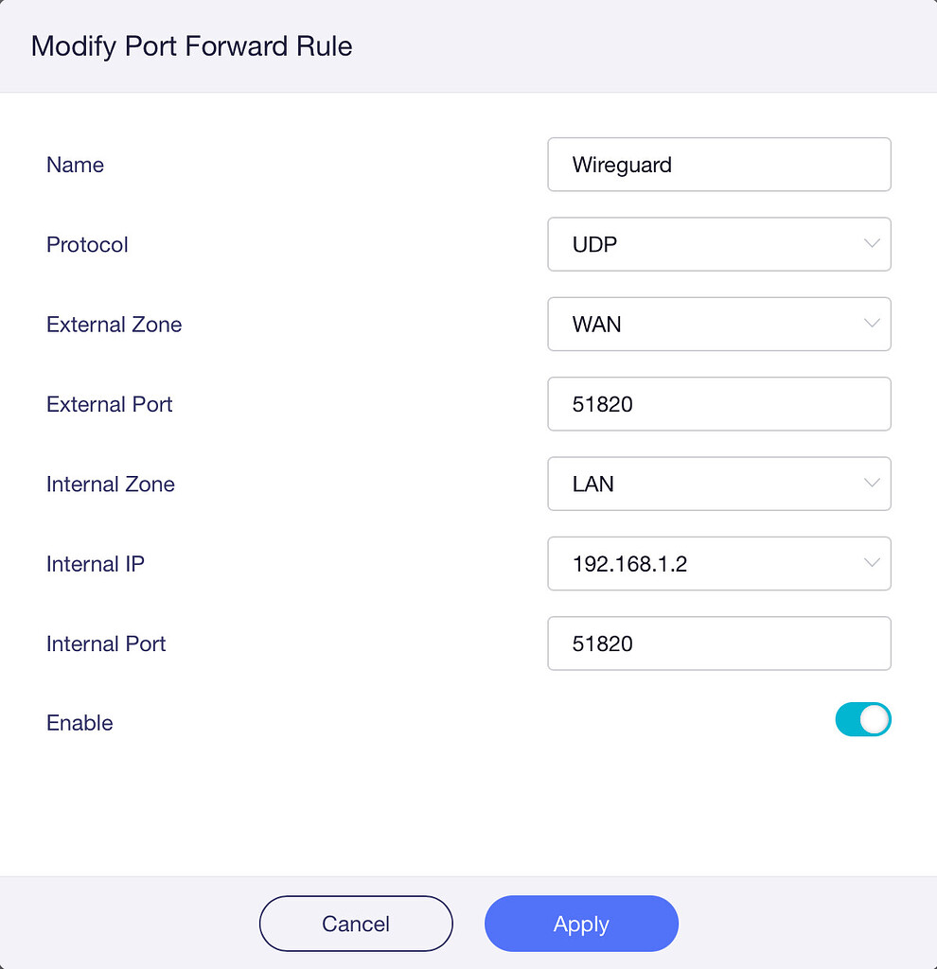Click the Enable label text

80,723
